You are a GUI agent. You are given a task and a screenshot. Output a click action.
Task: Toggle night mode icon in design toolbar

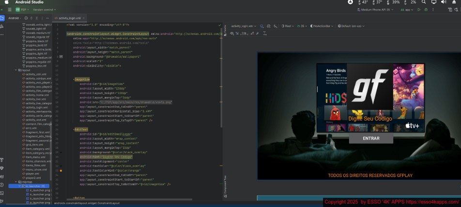[x=275, y=26]
